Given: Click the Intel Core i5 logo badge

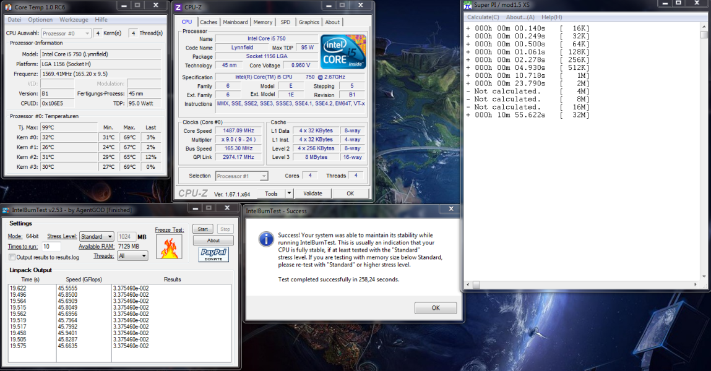Looking at the screenshot, I should click(x=343, y=52).
